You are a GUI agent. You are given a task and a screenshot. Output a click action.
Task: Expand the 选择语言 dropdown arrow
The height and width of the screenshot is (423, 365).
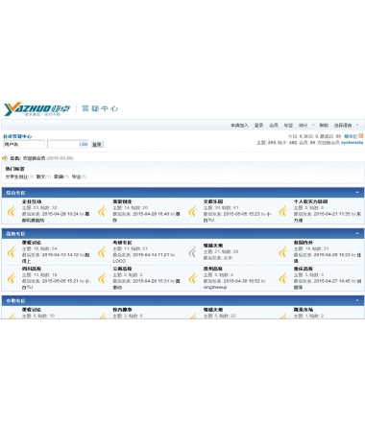(x=357, y=125)
